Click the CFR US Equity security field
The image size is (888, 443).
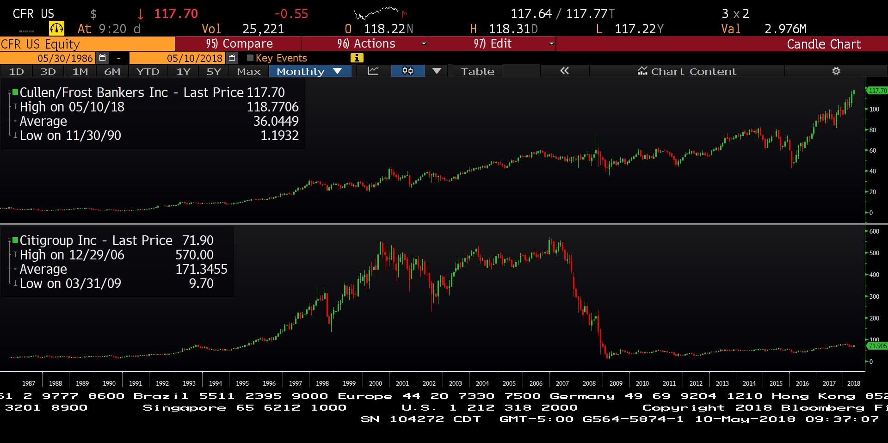coord(87,44)
